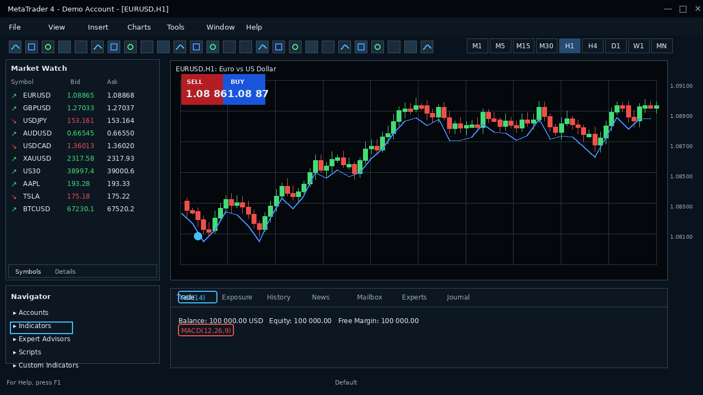Click the USDJPY bid value 153.161

click(x=81, y=121)
